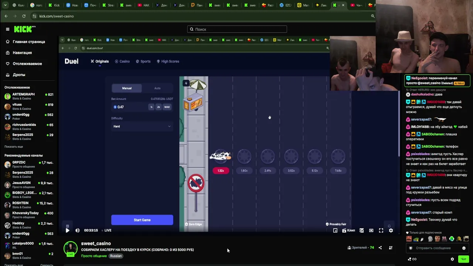This screenshot has height=266, width=473.
Task: Pick the first subscriber emote
Action: tap(409, 239)
